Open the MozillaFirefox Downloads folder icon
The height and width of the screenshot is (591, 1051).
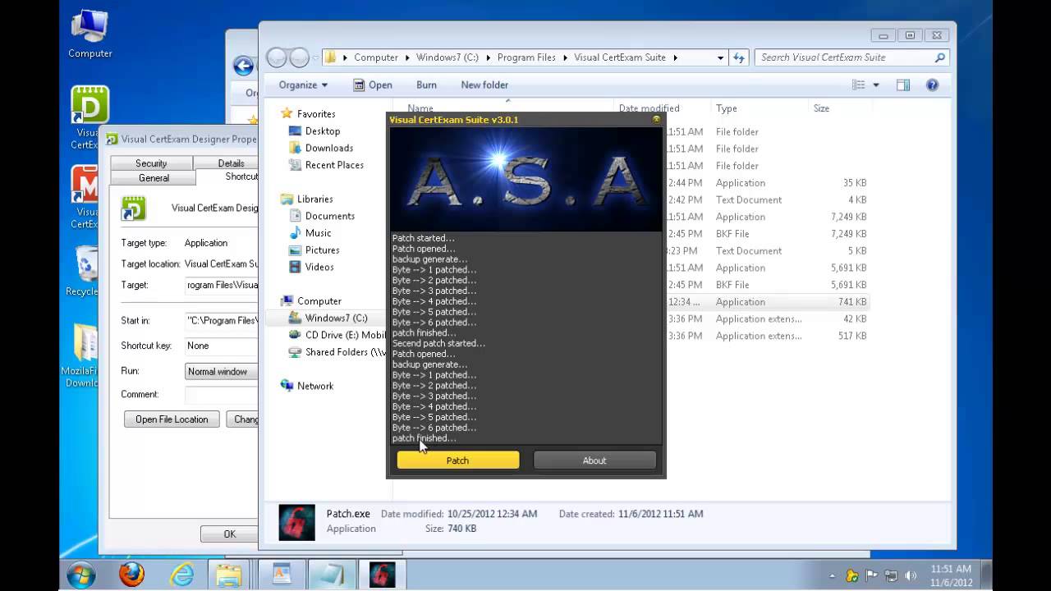(x=83, y=355)
